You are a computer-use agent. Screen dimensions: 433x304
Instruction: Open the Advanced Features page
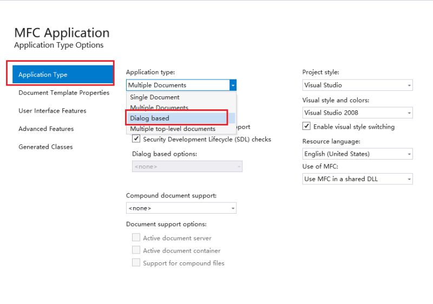(46, 129)
